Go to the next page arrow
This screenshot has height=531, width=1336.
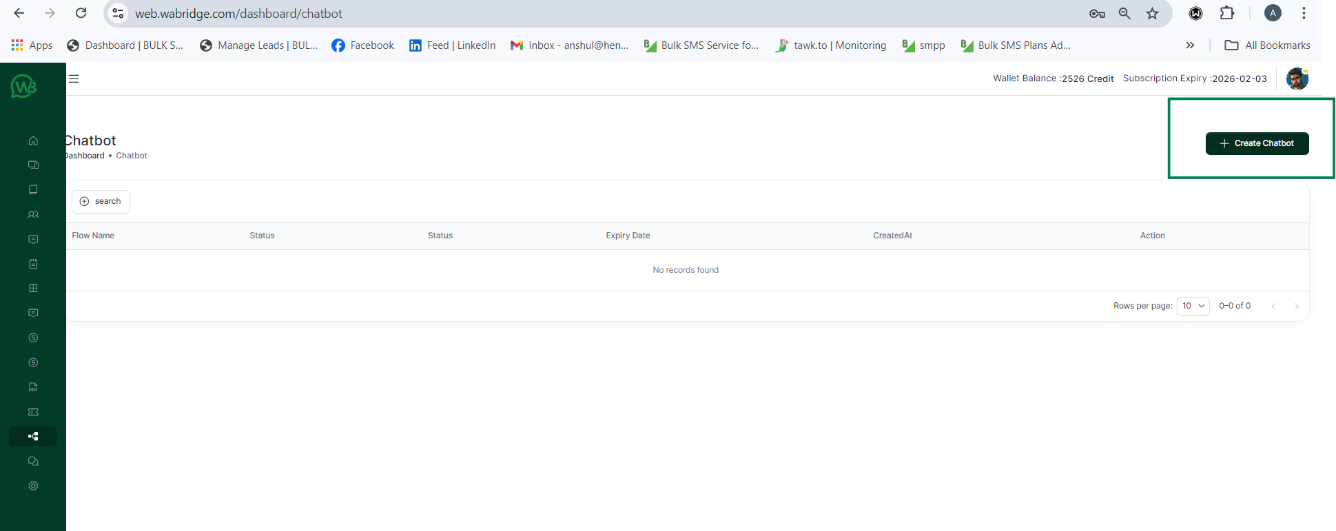click(x=1296, y=306)
